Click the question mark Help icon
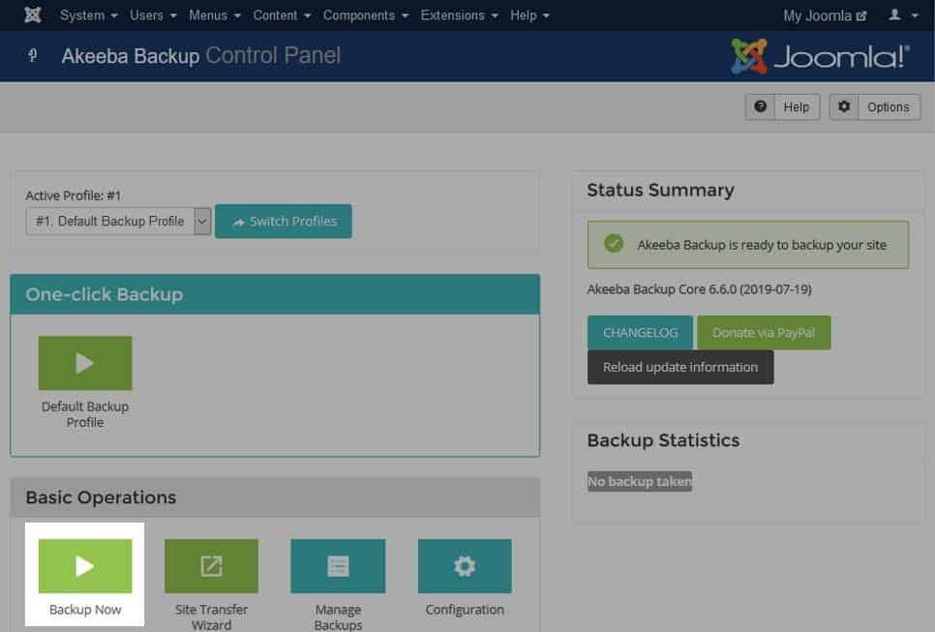The width and height of the screenshot is (935, 632). coord(760,106)
